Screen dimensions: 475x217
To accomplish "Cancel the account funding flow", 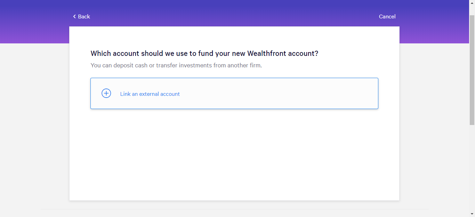I will pyautogui.click(x=387, y=17).
